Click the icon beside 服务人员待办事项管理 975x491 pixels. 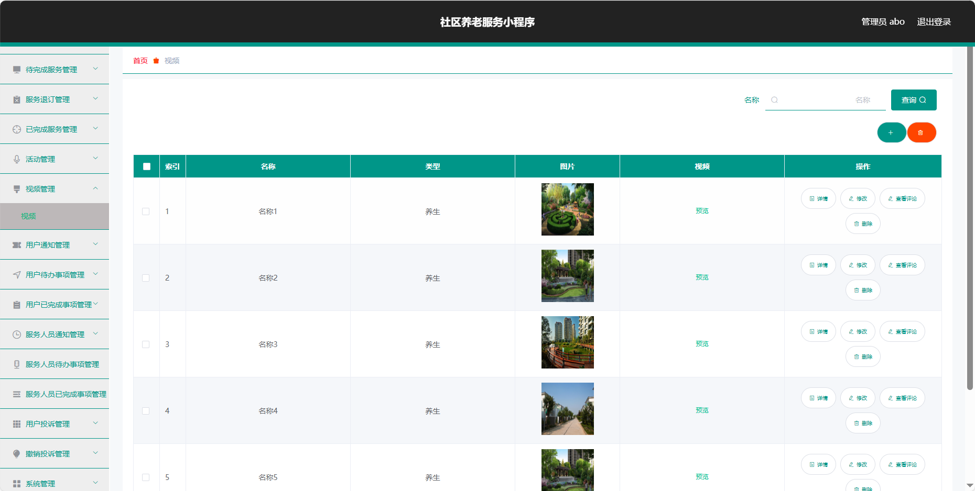click(17, 364)
